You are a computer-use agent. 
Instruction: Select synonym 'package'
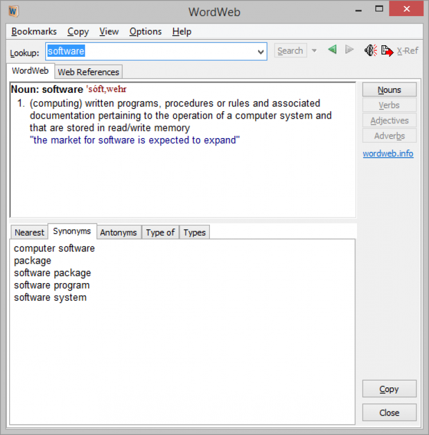(x=33, y=261)
